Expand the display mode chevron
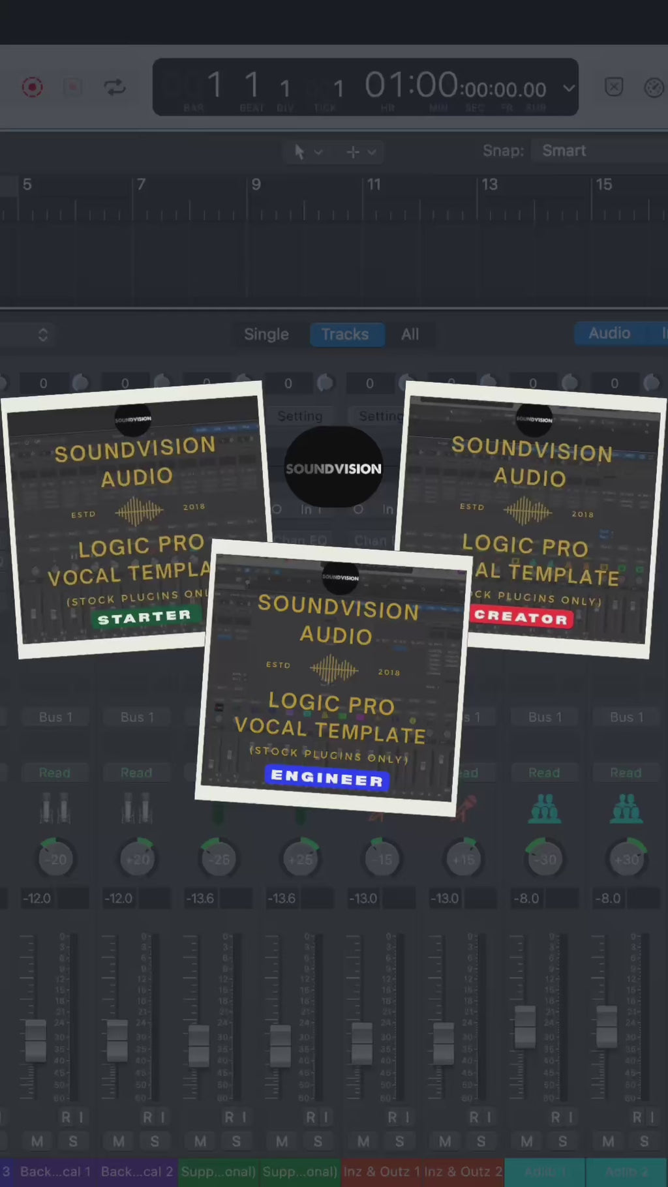The image size is (668, 1187). point(569,88)
